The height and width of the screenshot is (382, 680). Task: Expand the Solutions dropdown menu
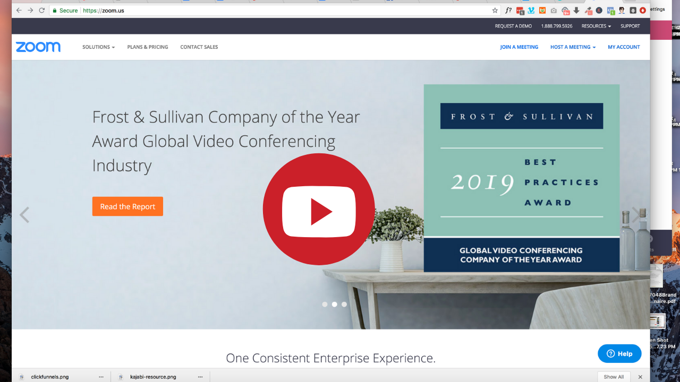click(98, 47)
